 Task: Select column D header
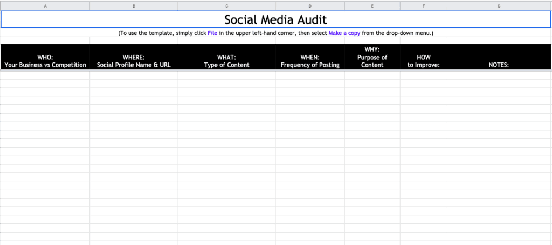pyautogui.click(x=310, y=5)
